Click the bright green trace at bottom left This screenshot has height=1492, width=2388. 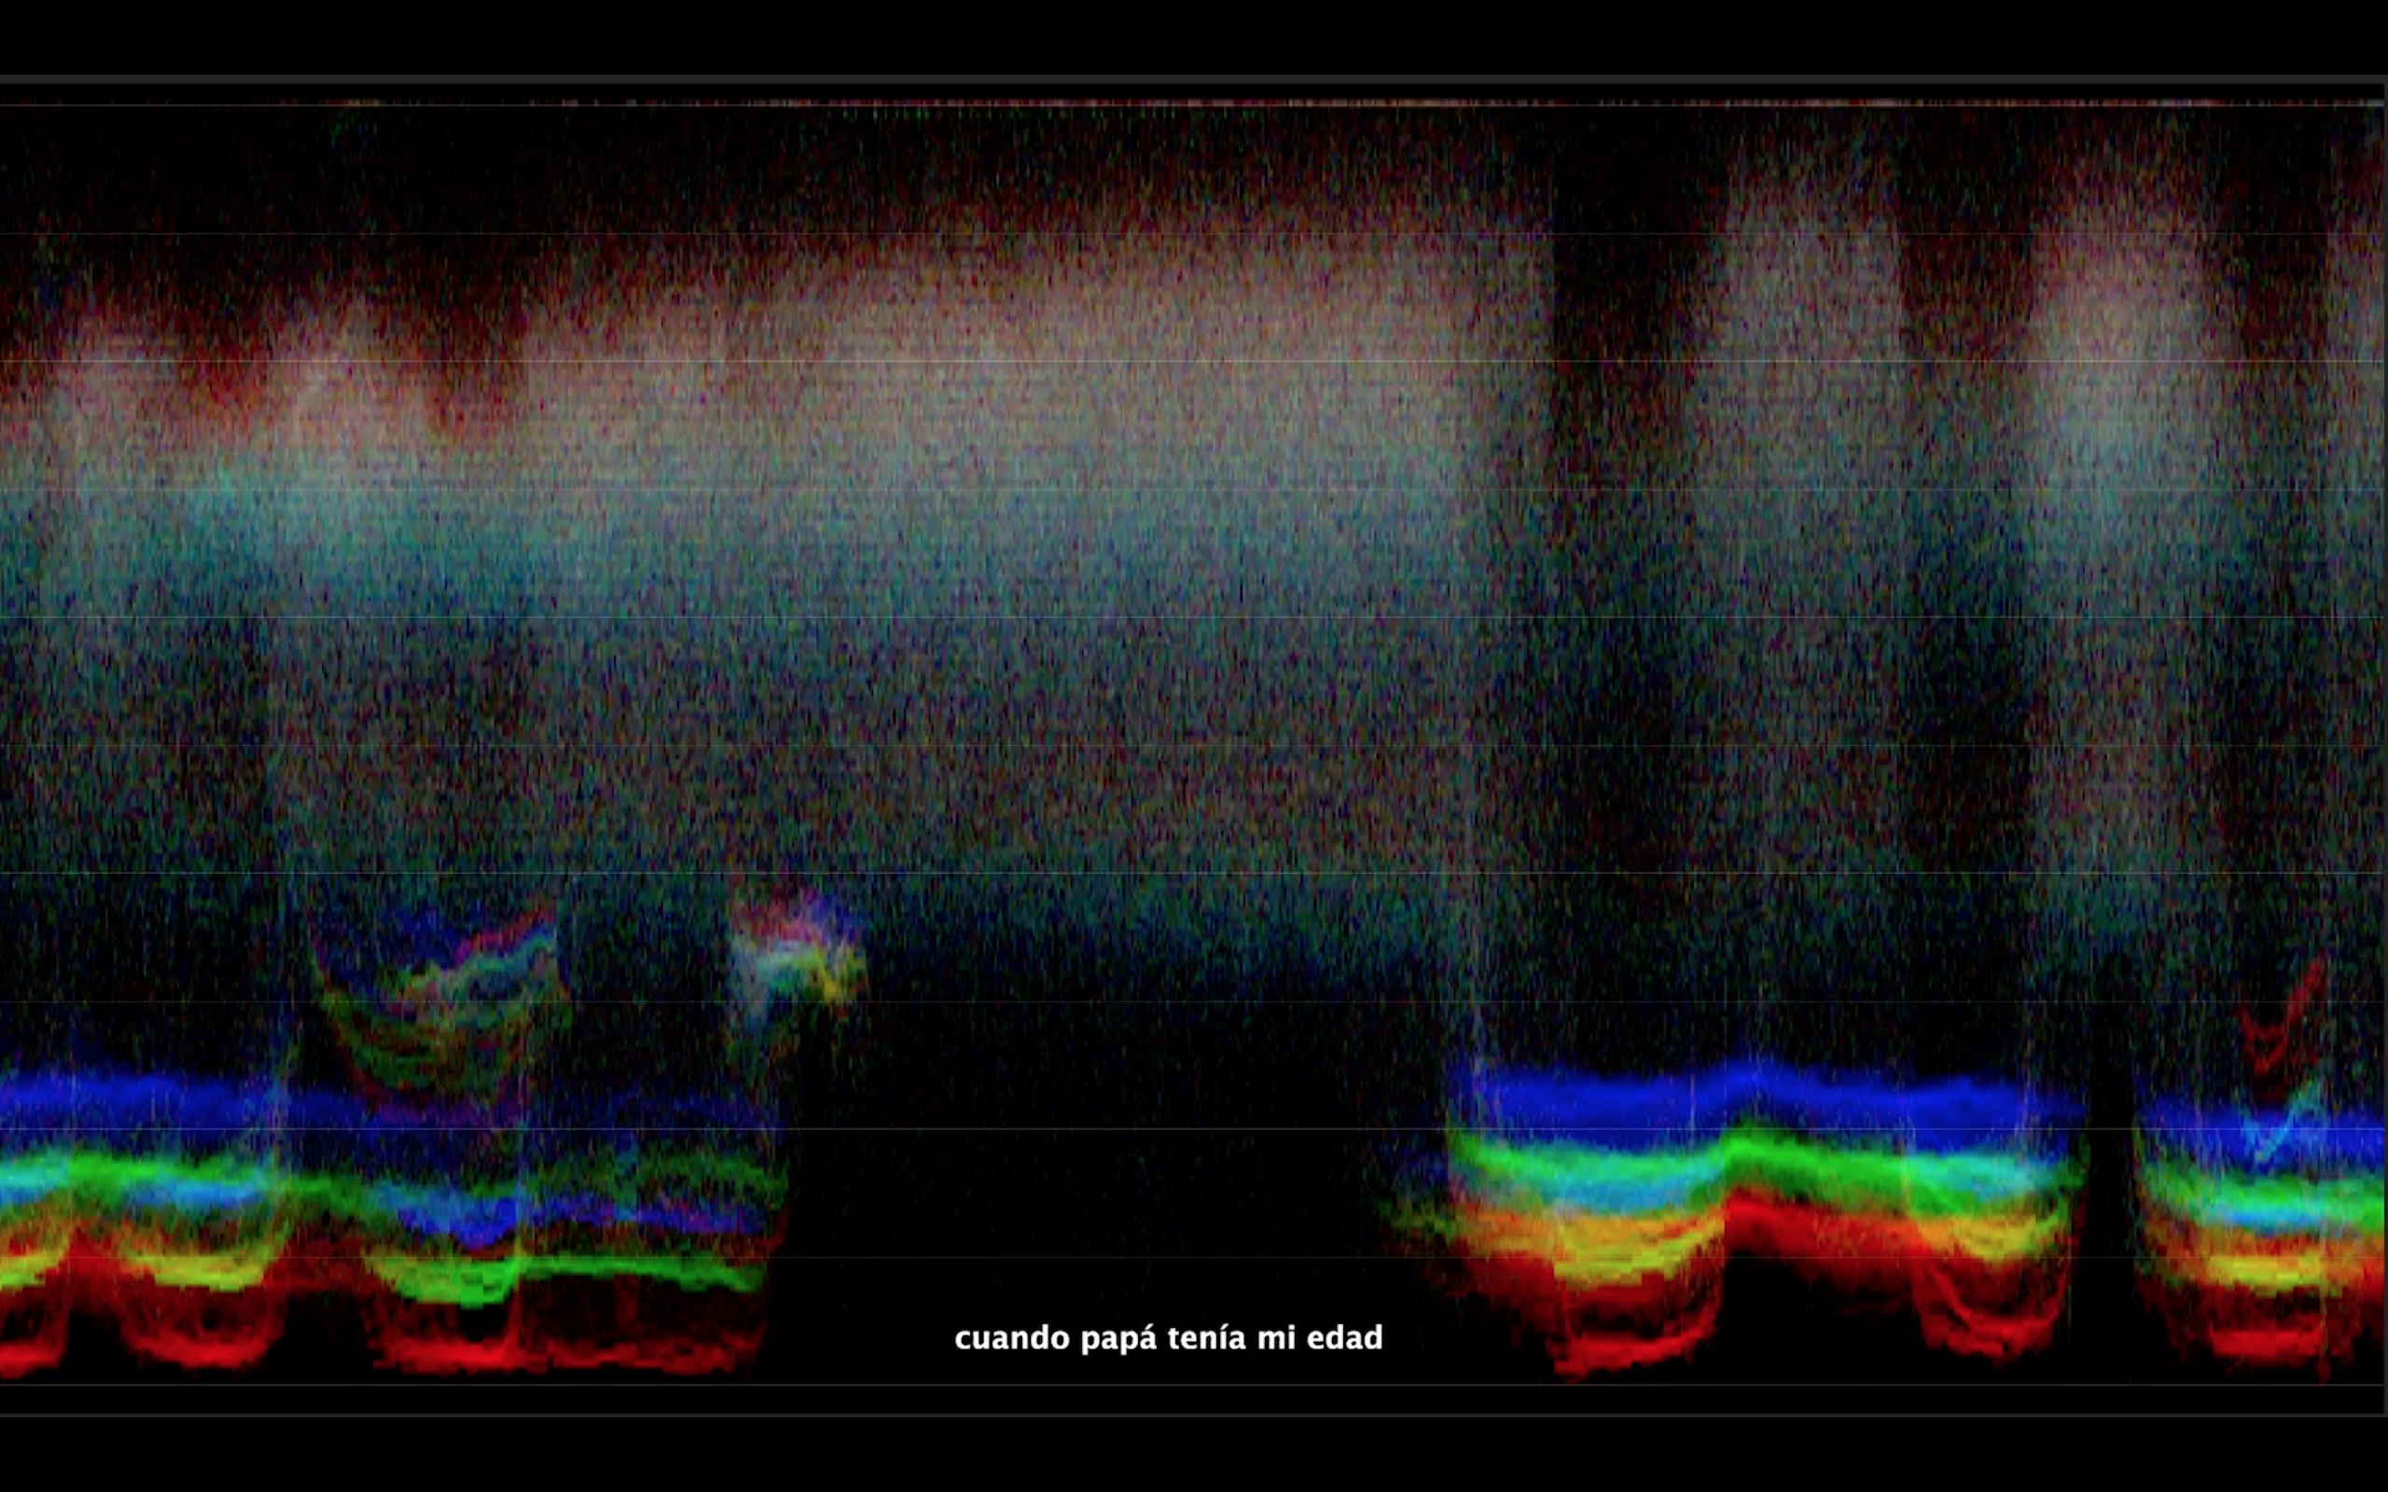[552, 1273]
